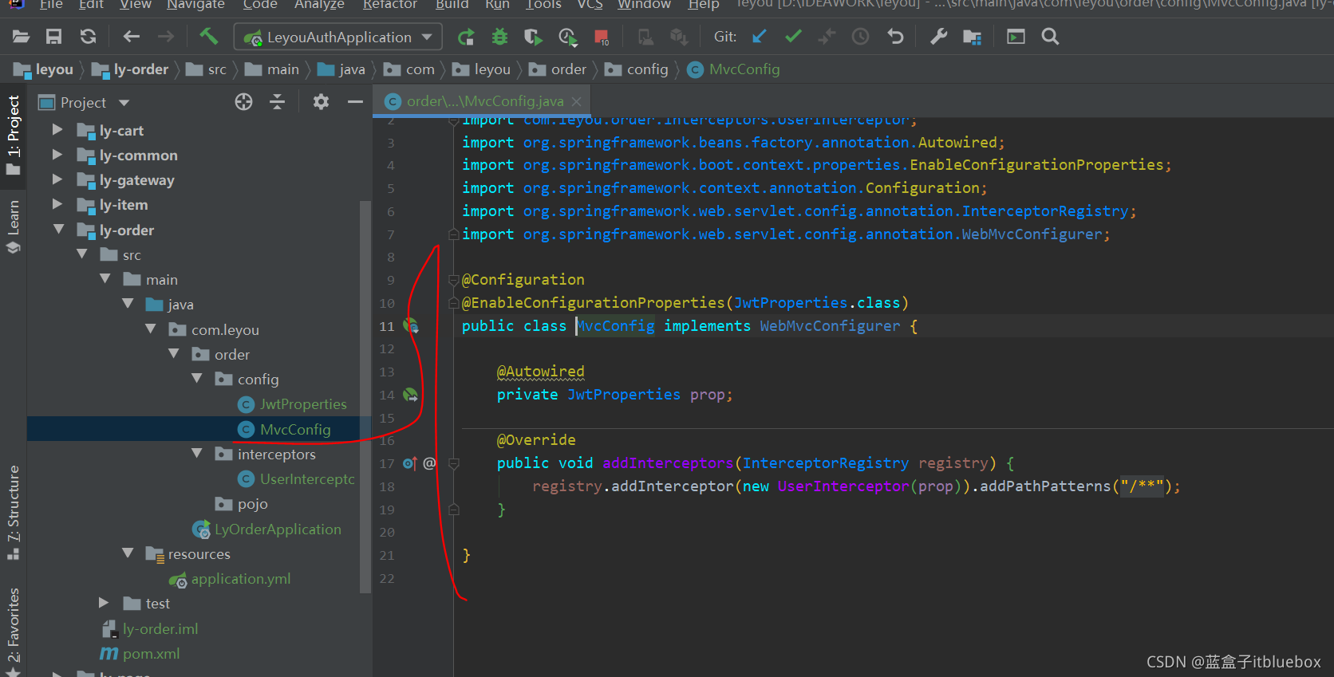Image resolution: width=1334 pixels, height=677 pixels.
Task: Build project with the hammer icon
Action: click(x=208, y=36)
